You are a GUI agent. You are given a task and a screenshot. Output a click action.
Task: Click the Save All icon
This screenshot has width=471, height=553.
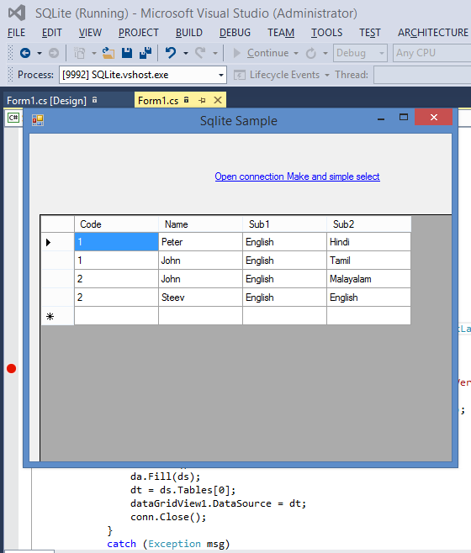[x=146, y=53]
